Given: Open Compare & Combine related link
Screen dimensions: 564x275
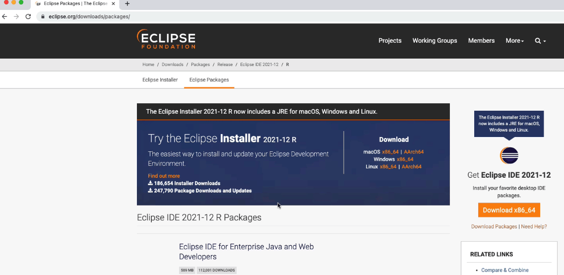Looking at the screenshot, I should click(504, 270).
